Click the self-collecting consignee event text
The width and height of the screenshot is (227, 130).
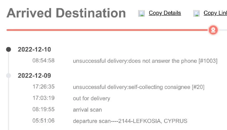[138, 87]
